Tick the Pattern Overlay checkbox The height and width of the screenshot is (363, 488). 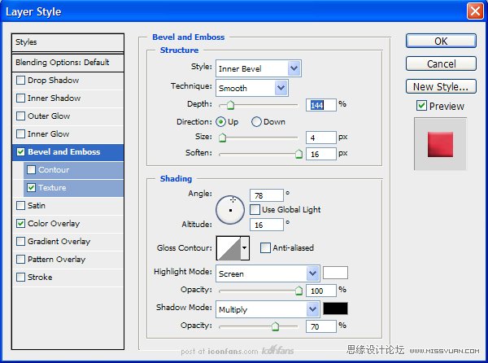click(20, 260)
